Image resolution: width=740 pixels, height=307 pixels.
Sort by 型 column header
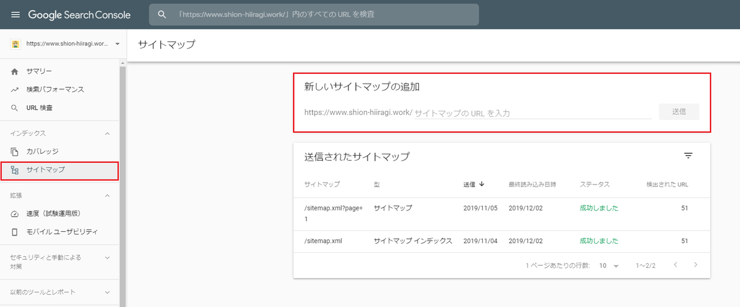pos(377,185)
